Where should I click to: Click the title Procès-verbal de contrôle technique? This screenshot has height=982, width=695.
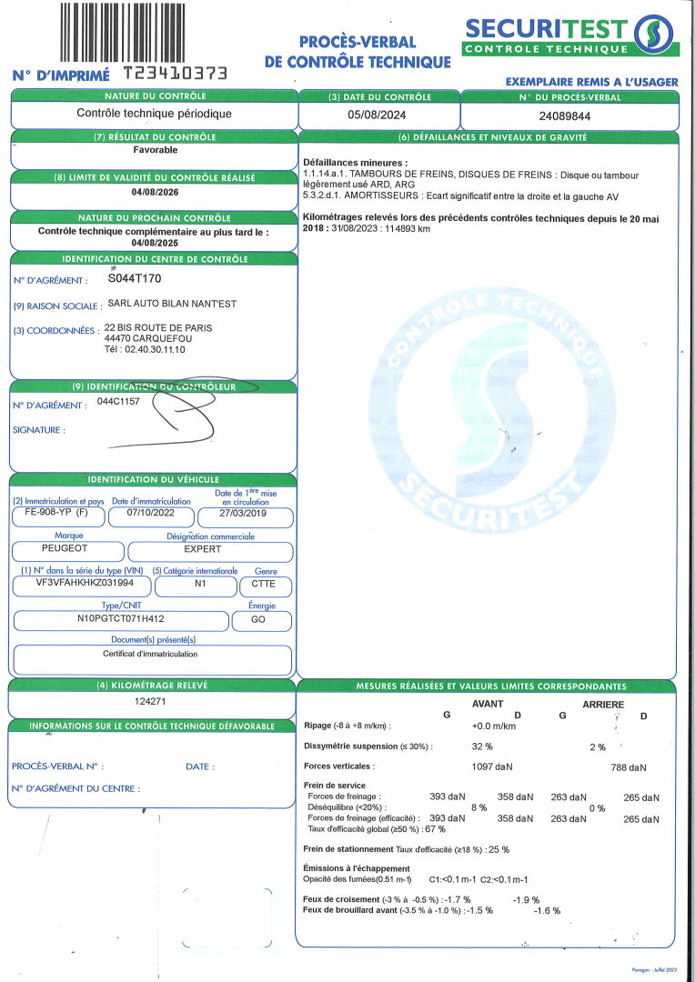[358, 52]
